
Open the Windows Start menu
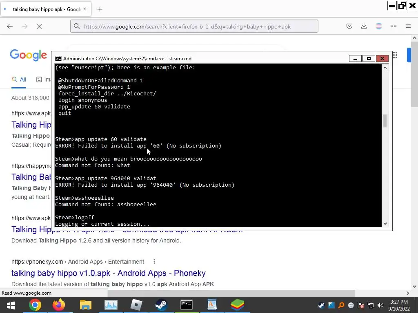11,305
